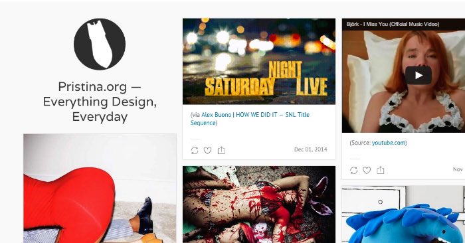The image size is (465, 243).
Task: Open the blood-splattered photo post
Action: 259,204
